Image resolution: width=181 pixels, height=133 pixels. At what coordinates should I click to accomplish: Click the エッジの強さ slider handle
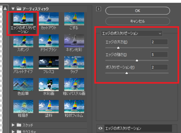[137, 60]
